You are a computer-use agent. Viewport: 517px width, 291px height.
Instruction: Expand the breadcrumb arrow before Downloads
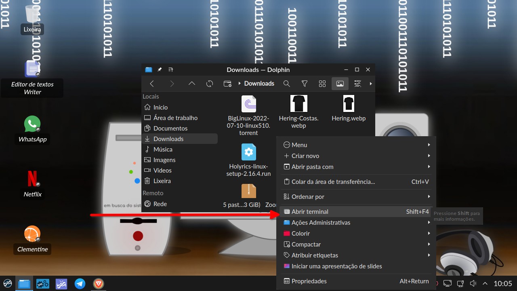coord(240,84)
